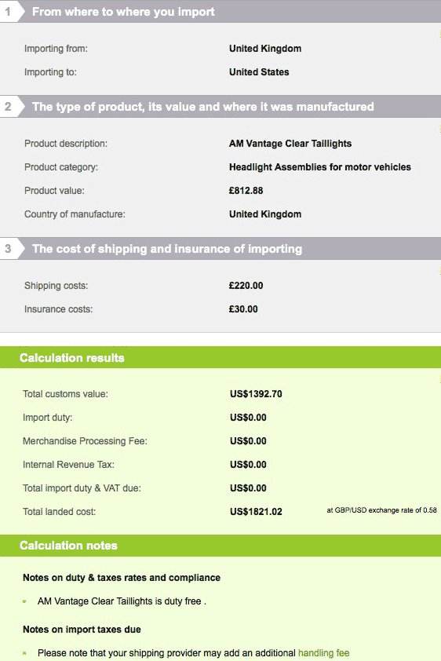Click the green bullet beside duty free note

pyautogui.click(x=24, y=601)
